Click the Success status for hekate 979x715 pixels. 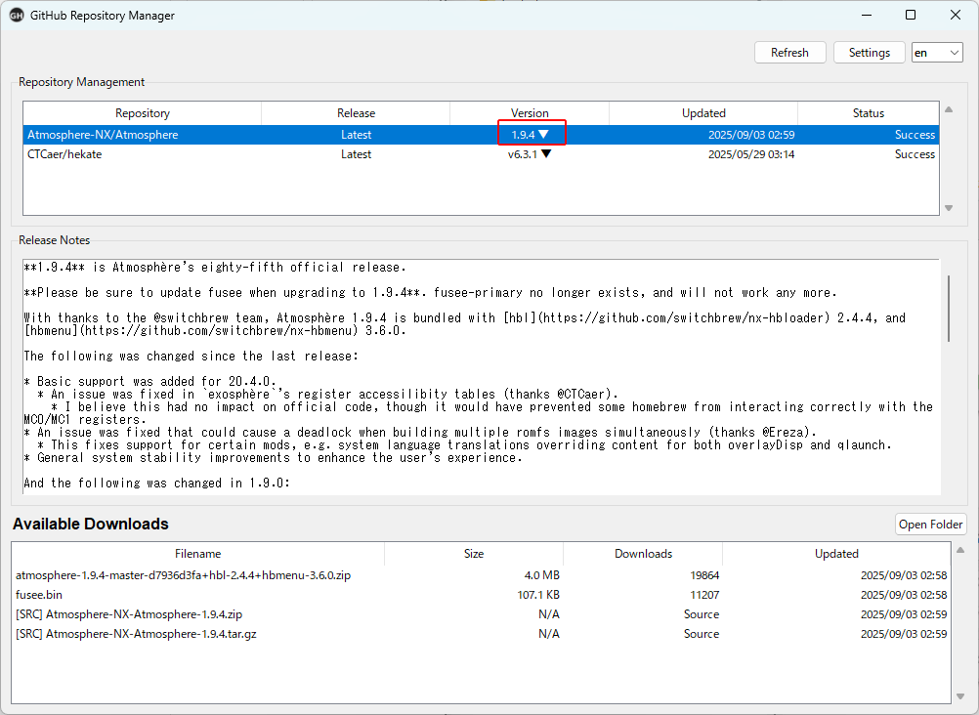tap(915, 154)
